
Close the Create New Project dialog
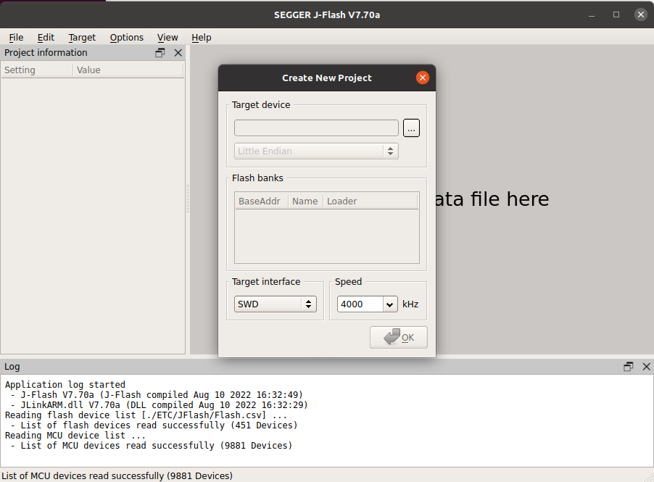423,78
